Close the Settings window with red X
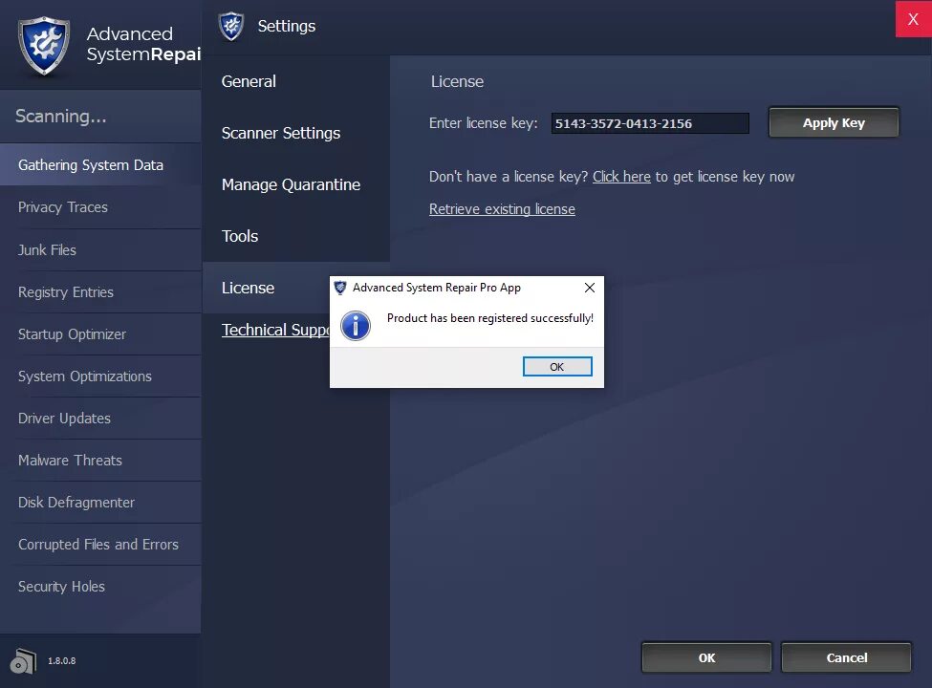The height and width of the screenshot is (688, 932). pyautogui.click(x=913, y=19)
